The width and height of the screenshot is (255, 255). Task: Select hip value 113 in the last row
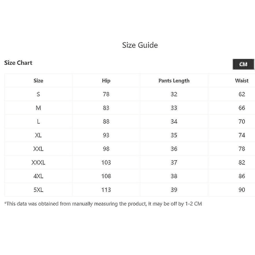(x=106, y=190)
